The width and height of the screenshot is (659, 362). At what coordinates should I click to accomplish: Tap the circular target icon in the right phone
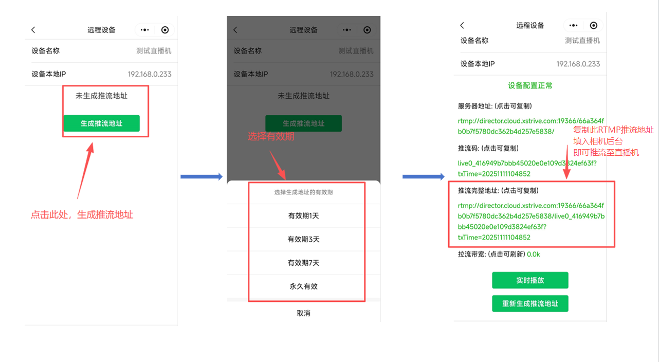click(594, 25)
